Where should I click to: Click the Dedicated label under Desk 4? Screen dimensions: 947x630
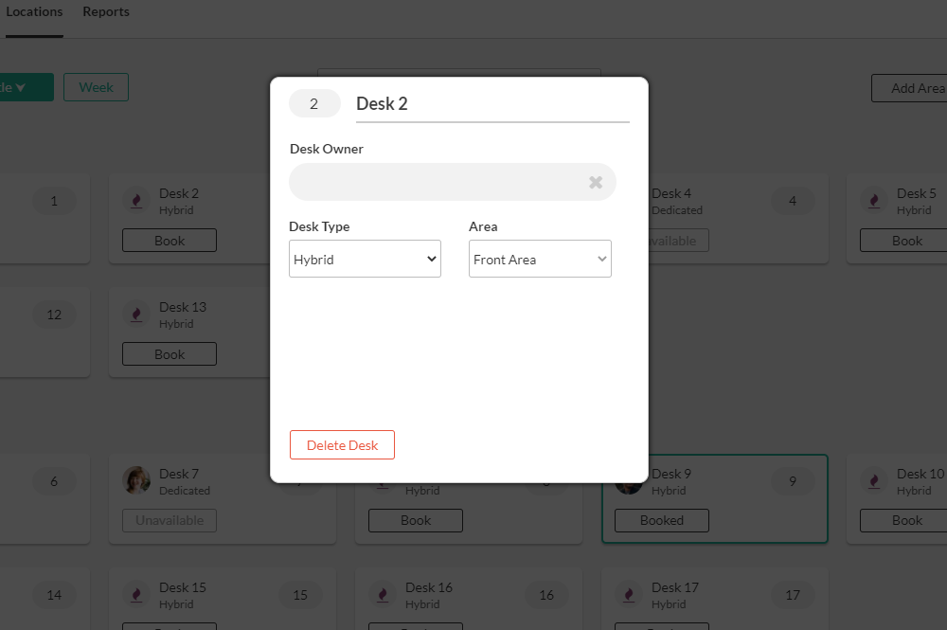(x=677, y=210)
